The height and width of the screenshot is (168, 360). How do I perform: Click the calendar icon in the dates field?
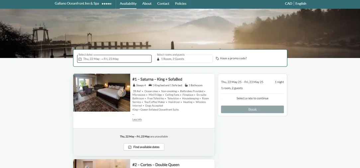point(80,59)
